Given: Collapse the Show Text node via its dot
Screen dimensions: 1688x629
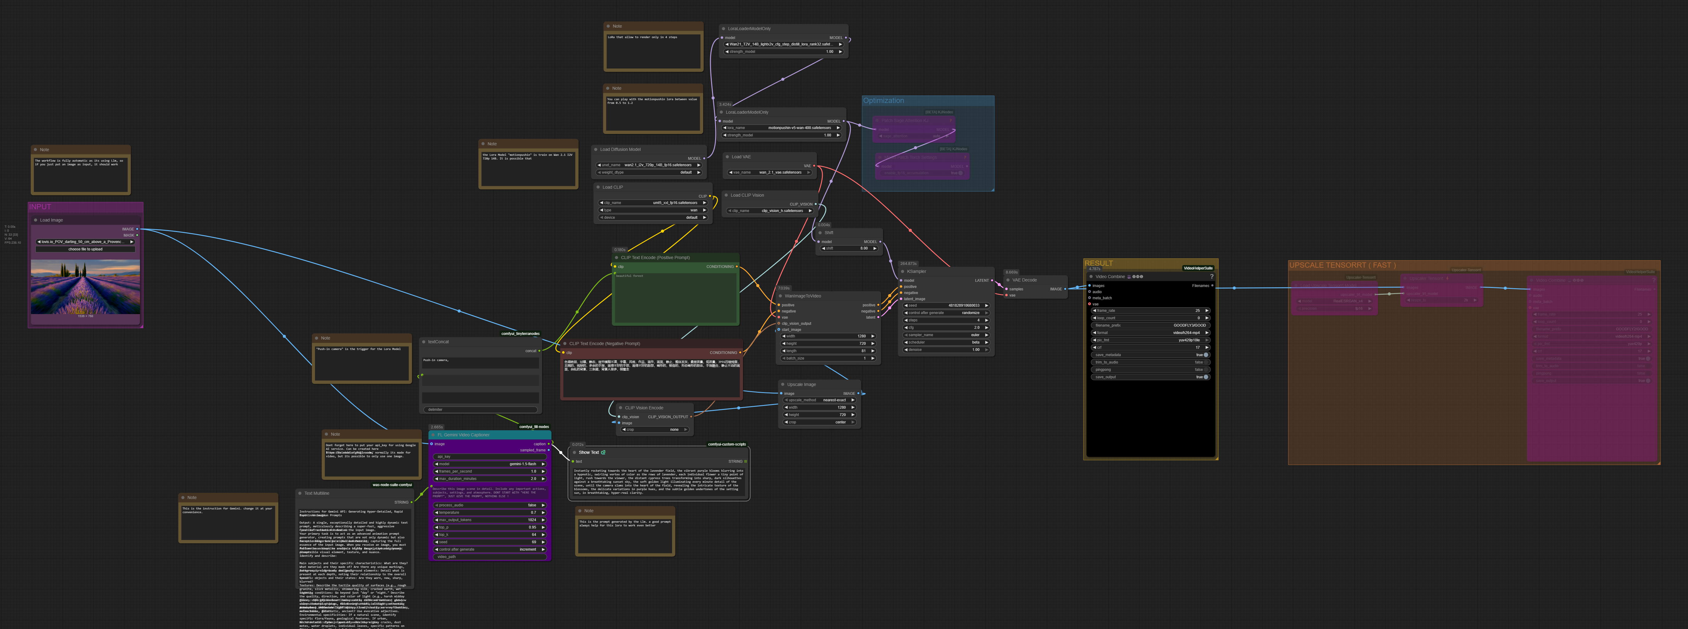Looking at the screenshot, I should (575, 452).
